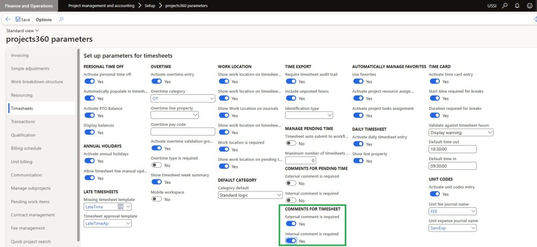Select the Billing schedule tab

tap(27, 148)
